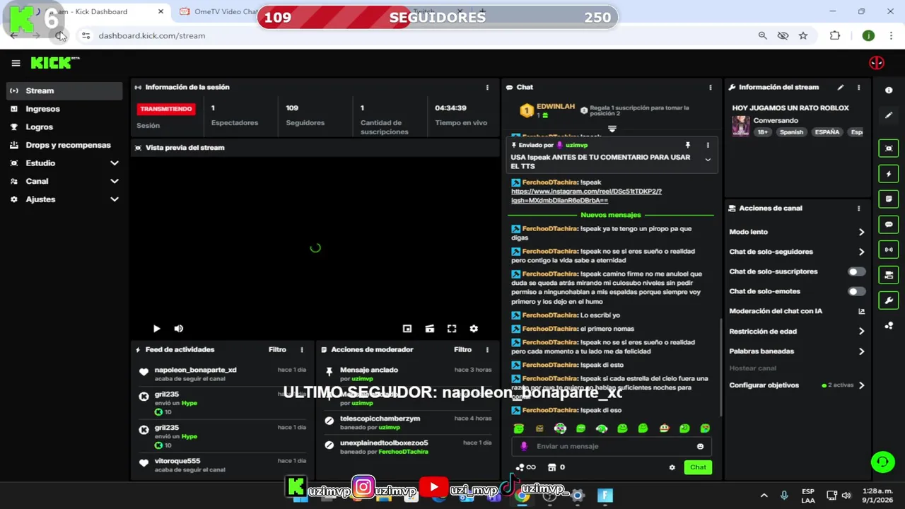Click the Kick logo in the header
This screenshot has height=509, width=905.
(x=55, y=63)
